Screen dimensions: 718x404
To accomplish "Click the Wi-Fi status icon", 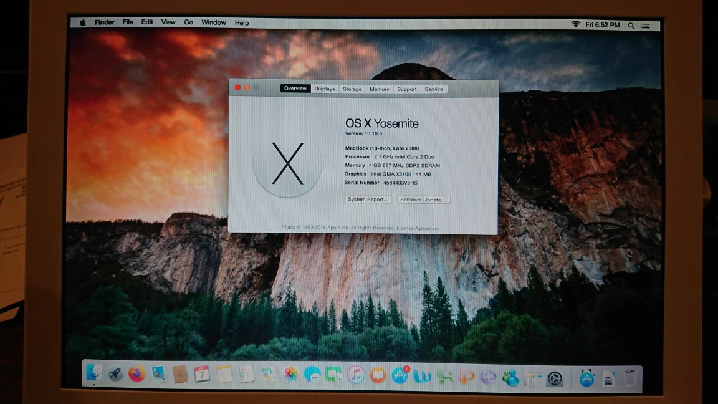I will click(x=576, y=24).
